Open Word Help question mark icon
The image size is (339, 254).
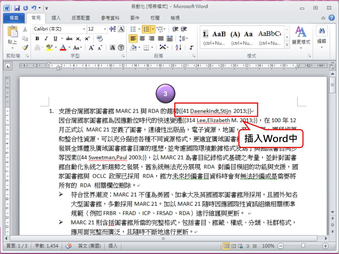click(331, 18)
